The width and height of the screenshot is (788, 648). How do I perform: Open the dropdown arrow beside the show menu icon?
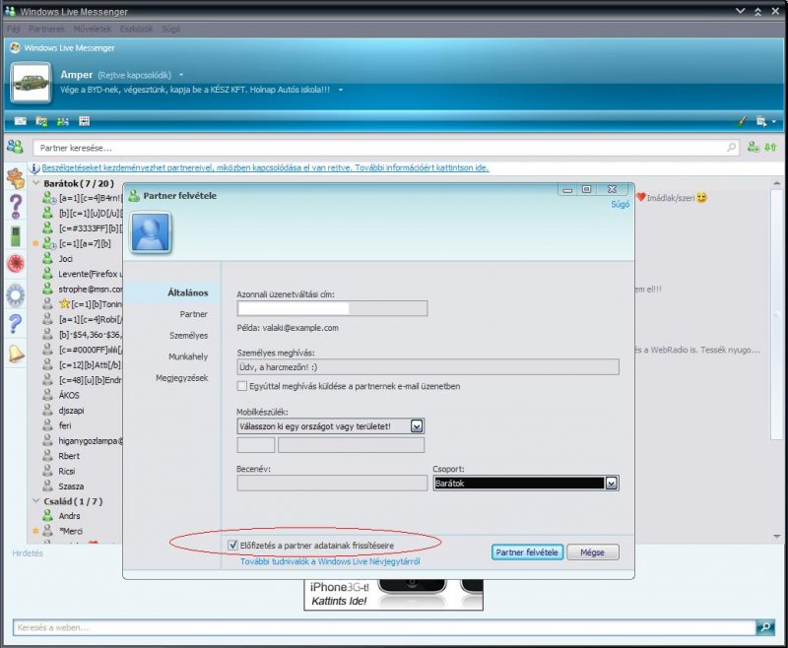(x=773, y=121)
